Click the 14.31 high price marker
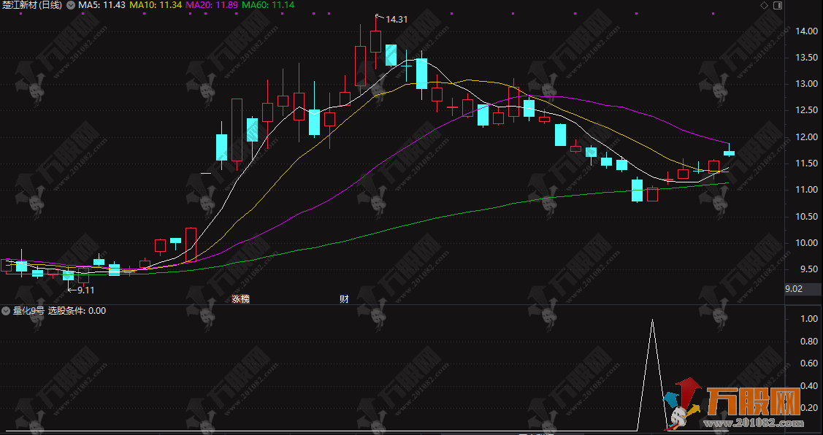Image resolution: width=823 pixels, height=435 pixels. tap(395, 20)
